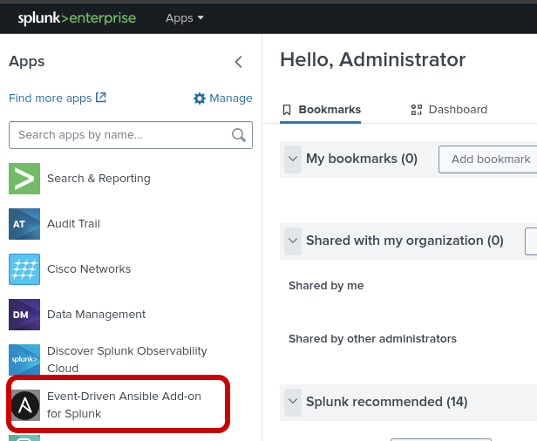This screenshot has height=441, width=537.
Task: Collapse Shared with my organization section
Action: pos(293,241)
